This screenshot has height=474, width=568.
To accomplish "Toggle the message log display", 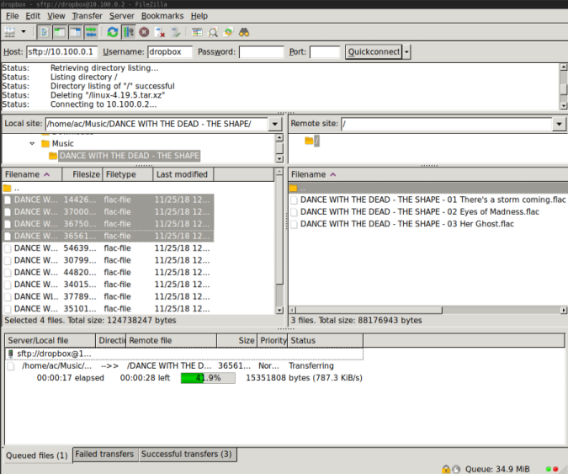I will coord(45,32).
